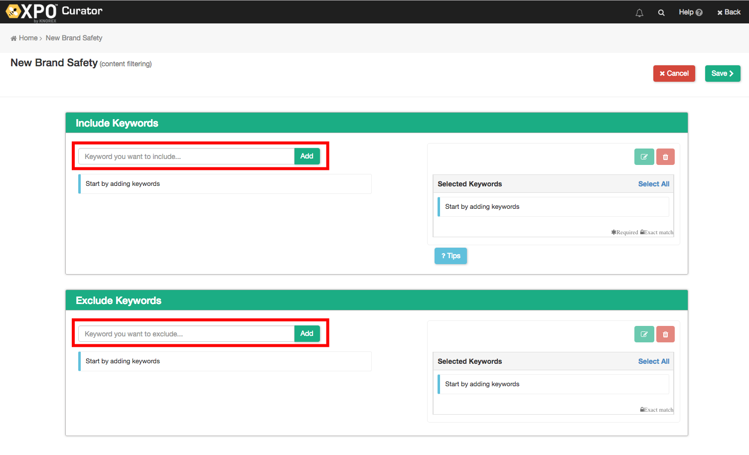
Task: Click the Home breadcrumb link
Action: point(28,38)
